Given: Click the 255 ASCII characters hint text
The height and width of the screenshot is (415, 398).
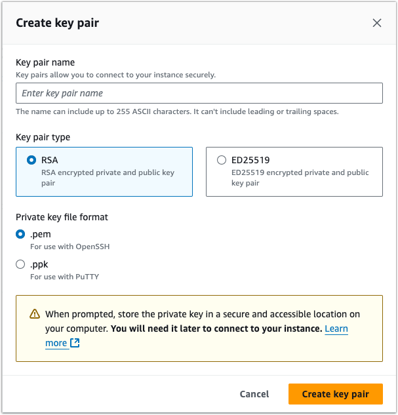Looking at the screenshot, I should [x=177, y=111].
